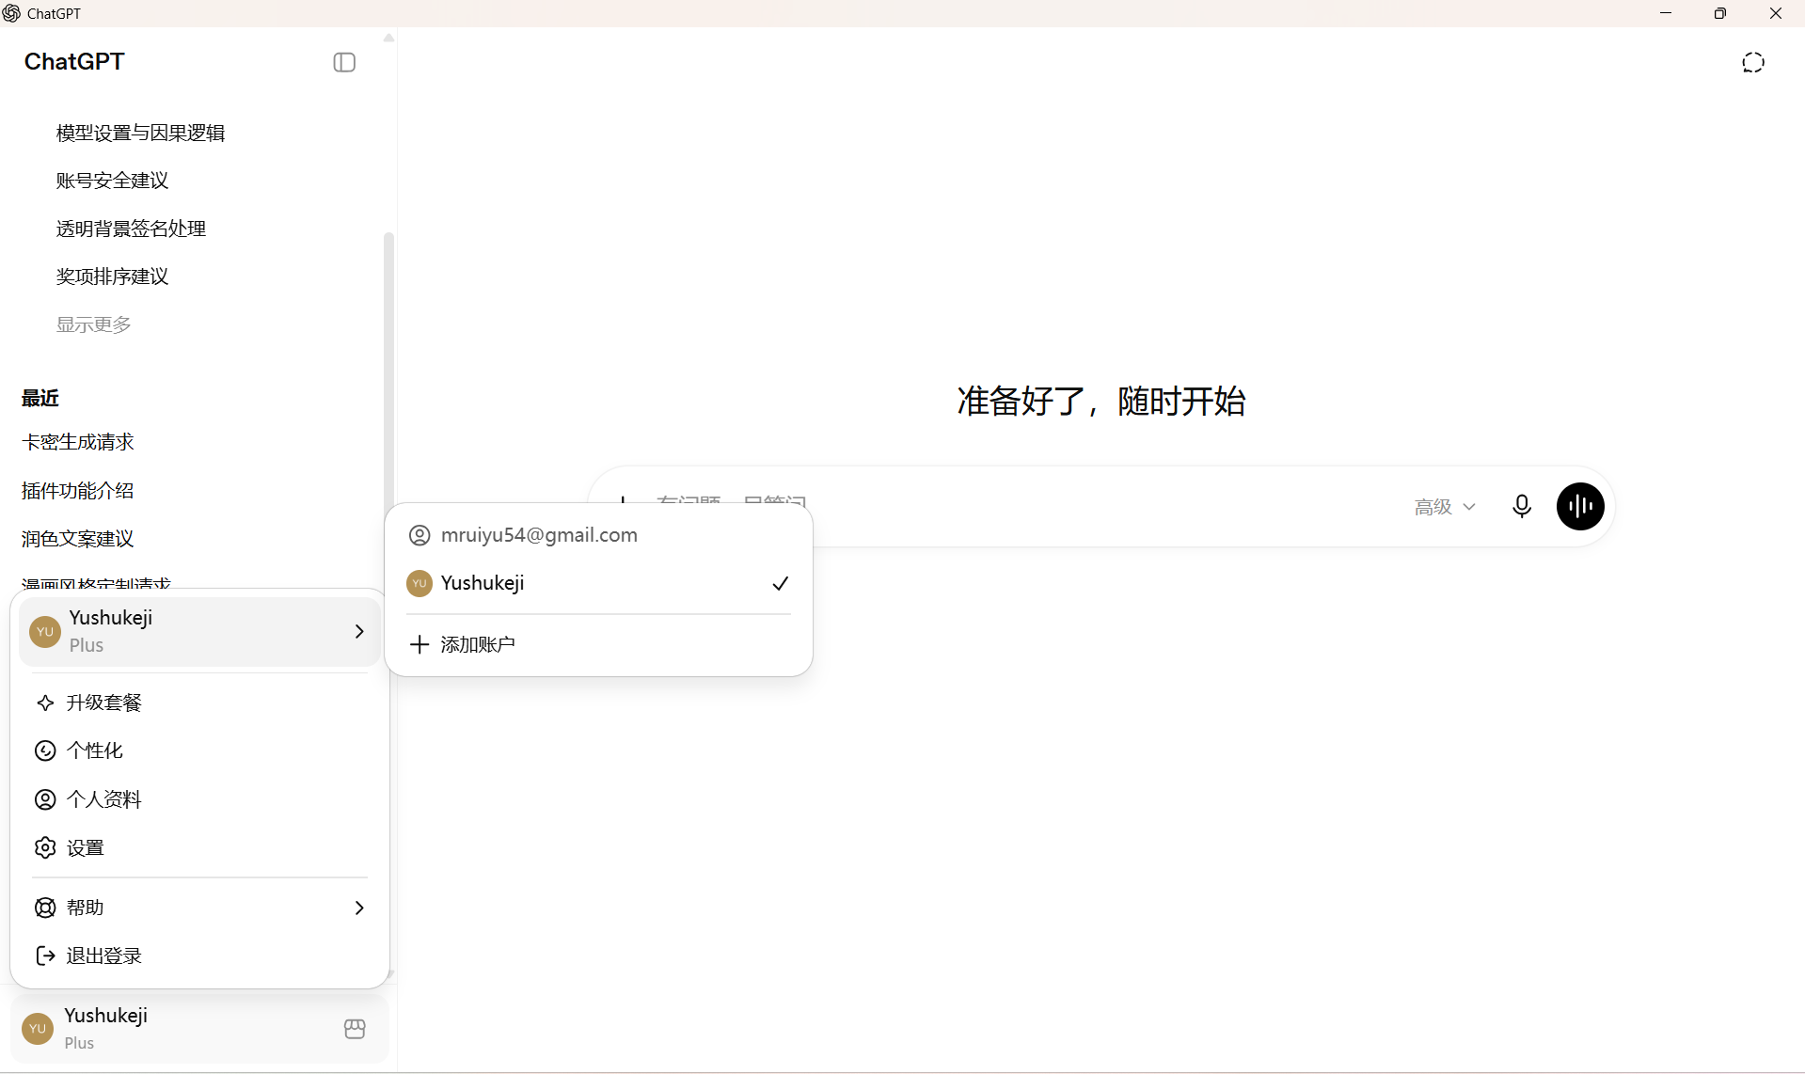Image resolution: width=1805 pixels, height=1074 pixels.
Task: Start dictation with the microphone icon
Action: (1521, 506)
